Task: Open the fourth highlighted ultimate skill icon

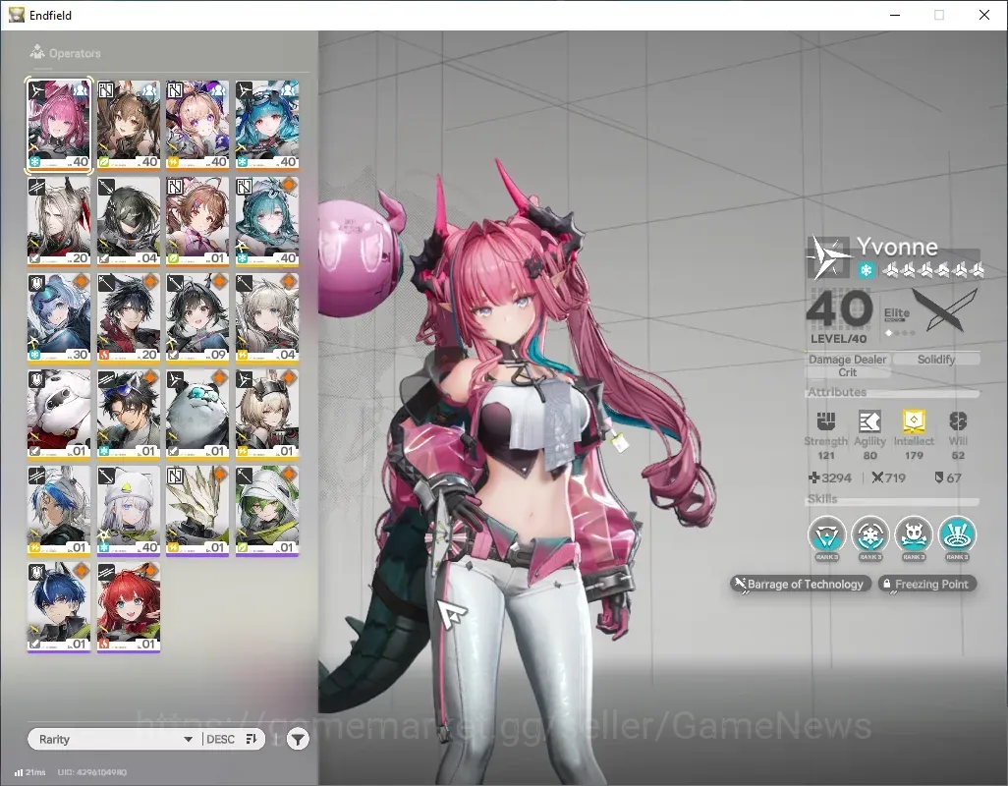Action: click(957, 537)
